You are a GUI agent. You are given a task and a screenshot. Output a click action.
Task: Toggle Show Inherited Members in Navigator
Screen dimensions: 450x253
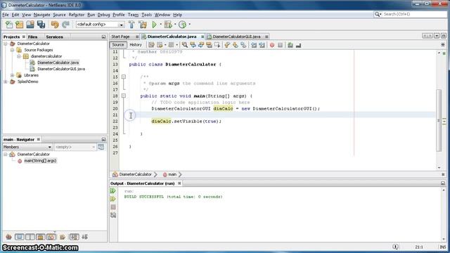pyautogui.click(x=8, y=237)
